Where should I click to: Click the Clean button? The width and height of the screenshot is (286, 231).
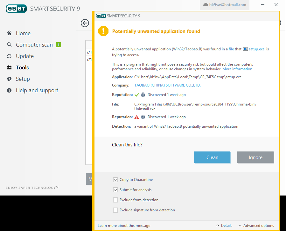tap(212, 157)
